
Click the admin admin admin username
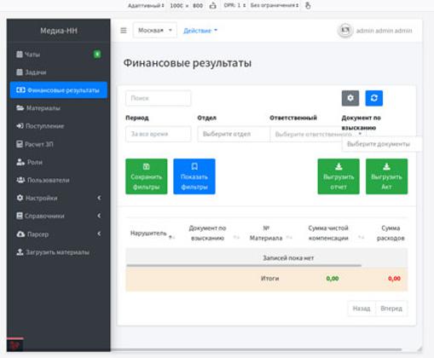(384, 31)
